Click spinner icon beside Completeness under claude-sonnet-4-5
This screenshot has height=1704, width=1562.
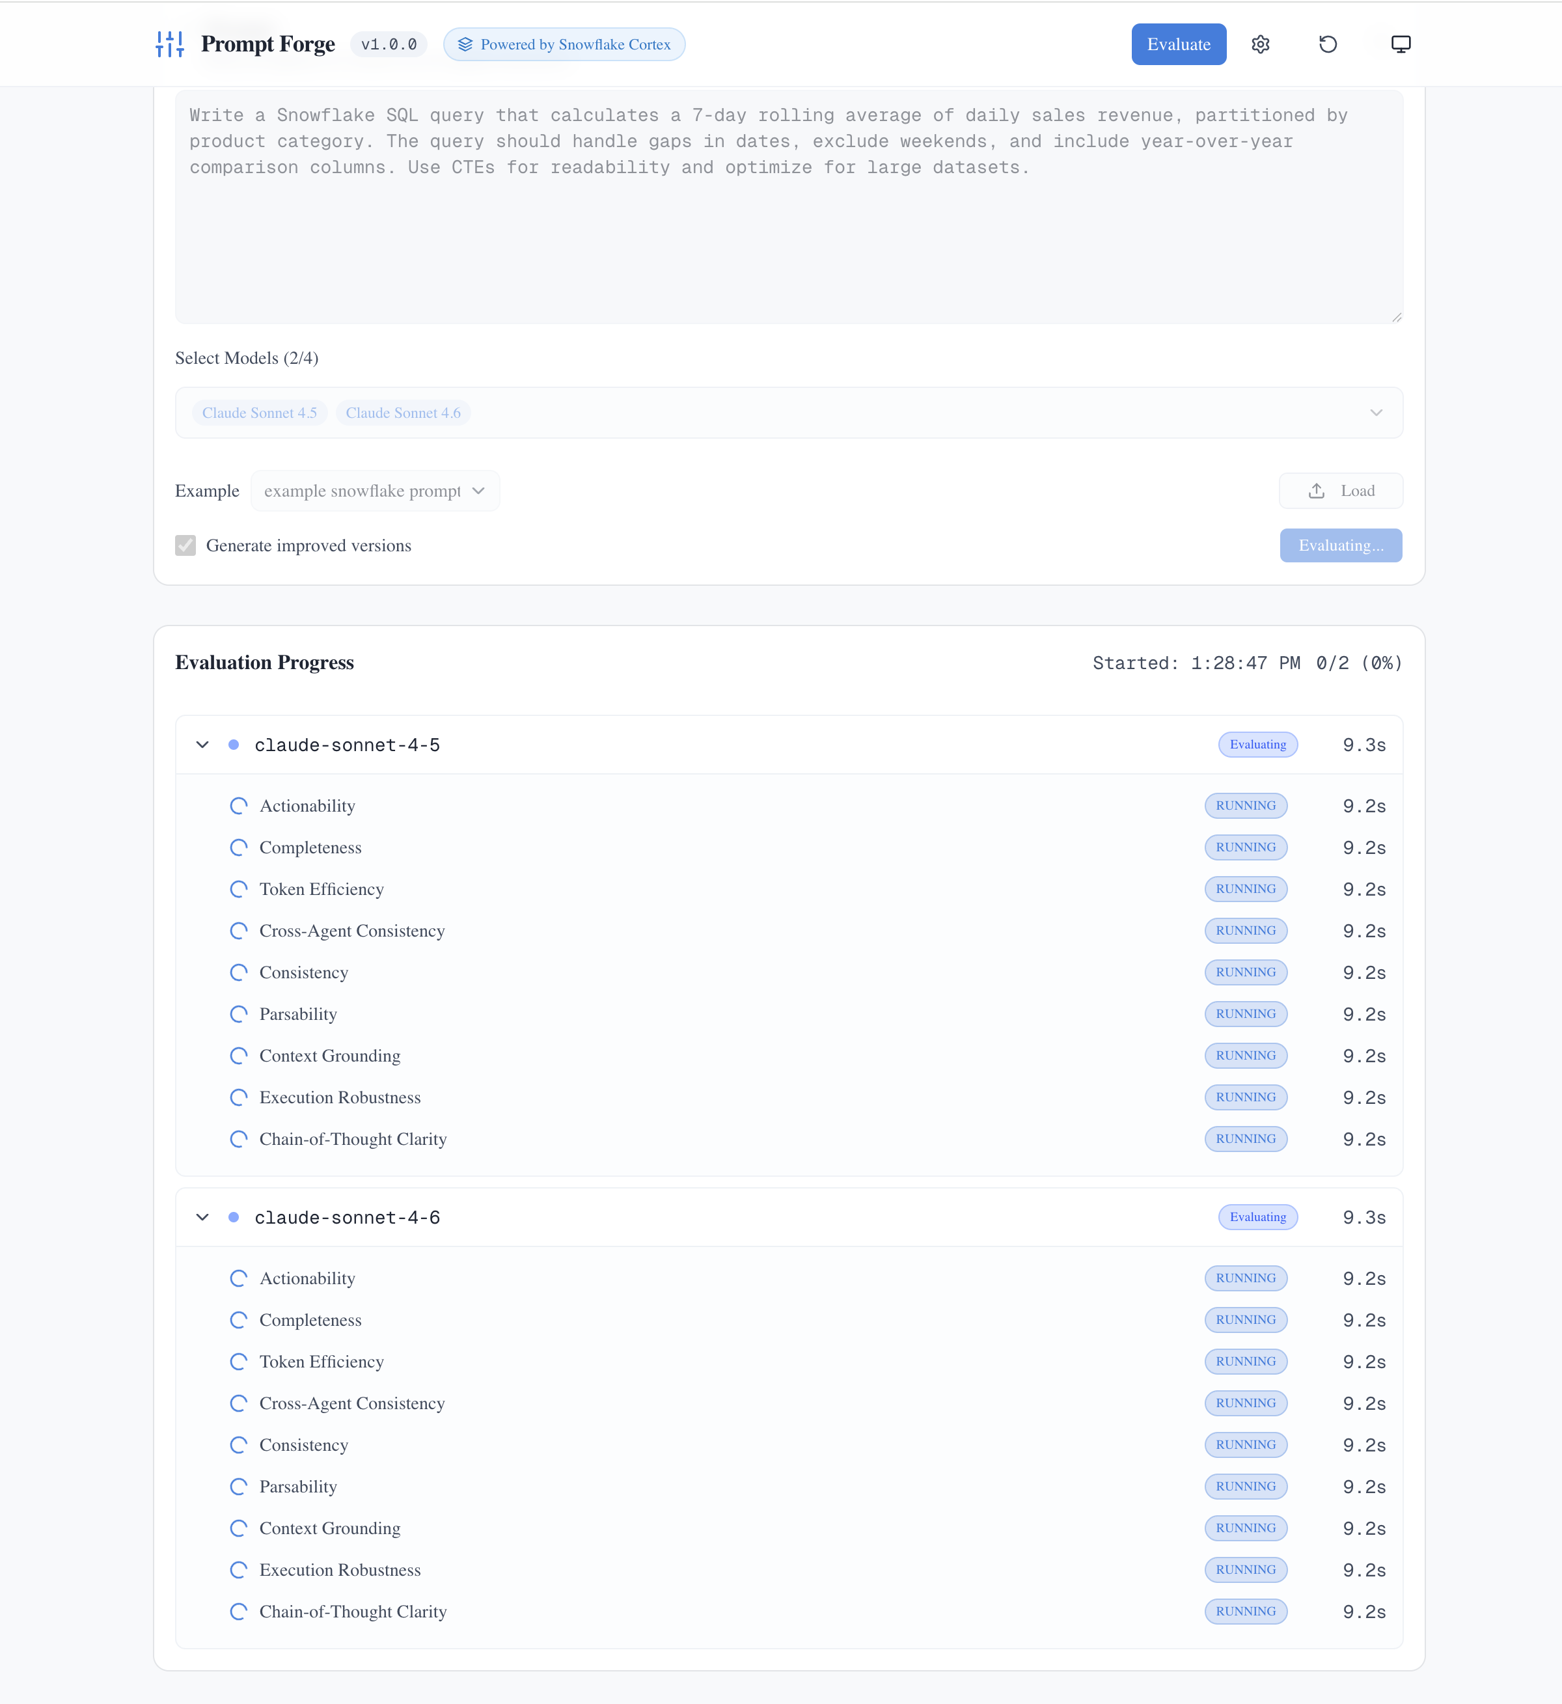point(238,847)
